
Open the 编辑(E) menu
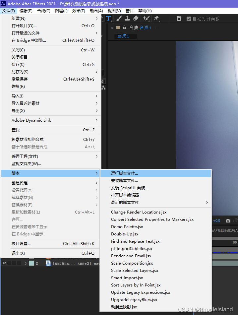pos(26,11)
